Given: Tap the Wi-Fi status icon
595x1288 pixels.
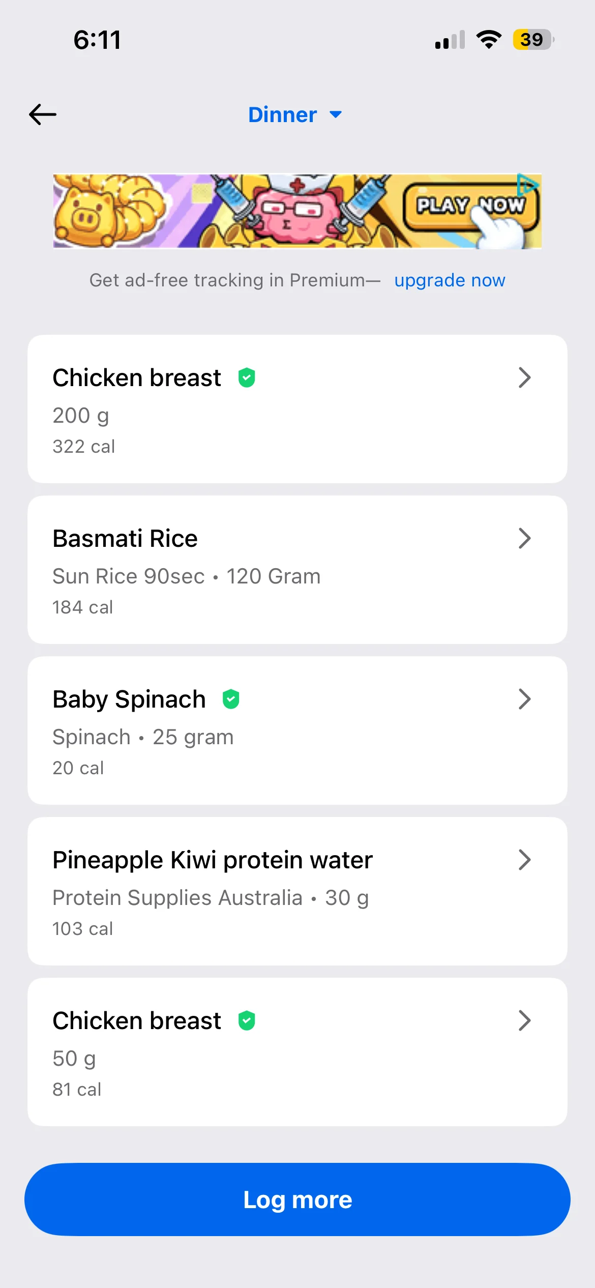Looking at the screenshot, I should 488,40.
